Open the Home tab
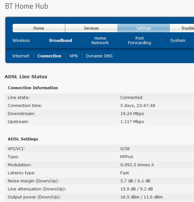 coord(39,28)
